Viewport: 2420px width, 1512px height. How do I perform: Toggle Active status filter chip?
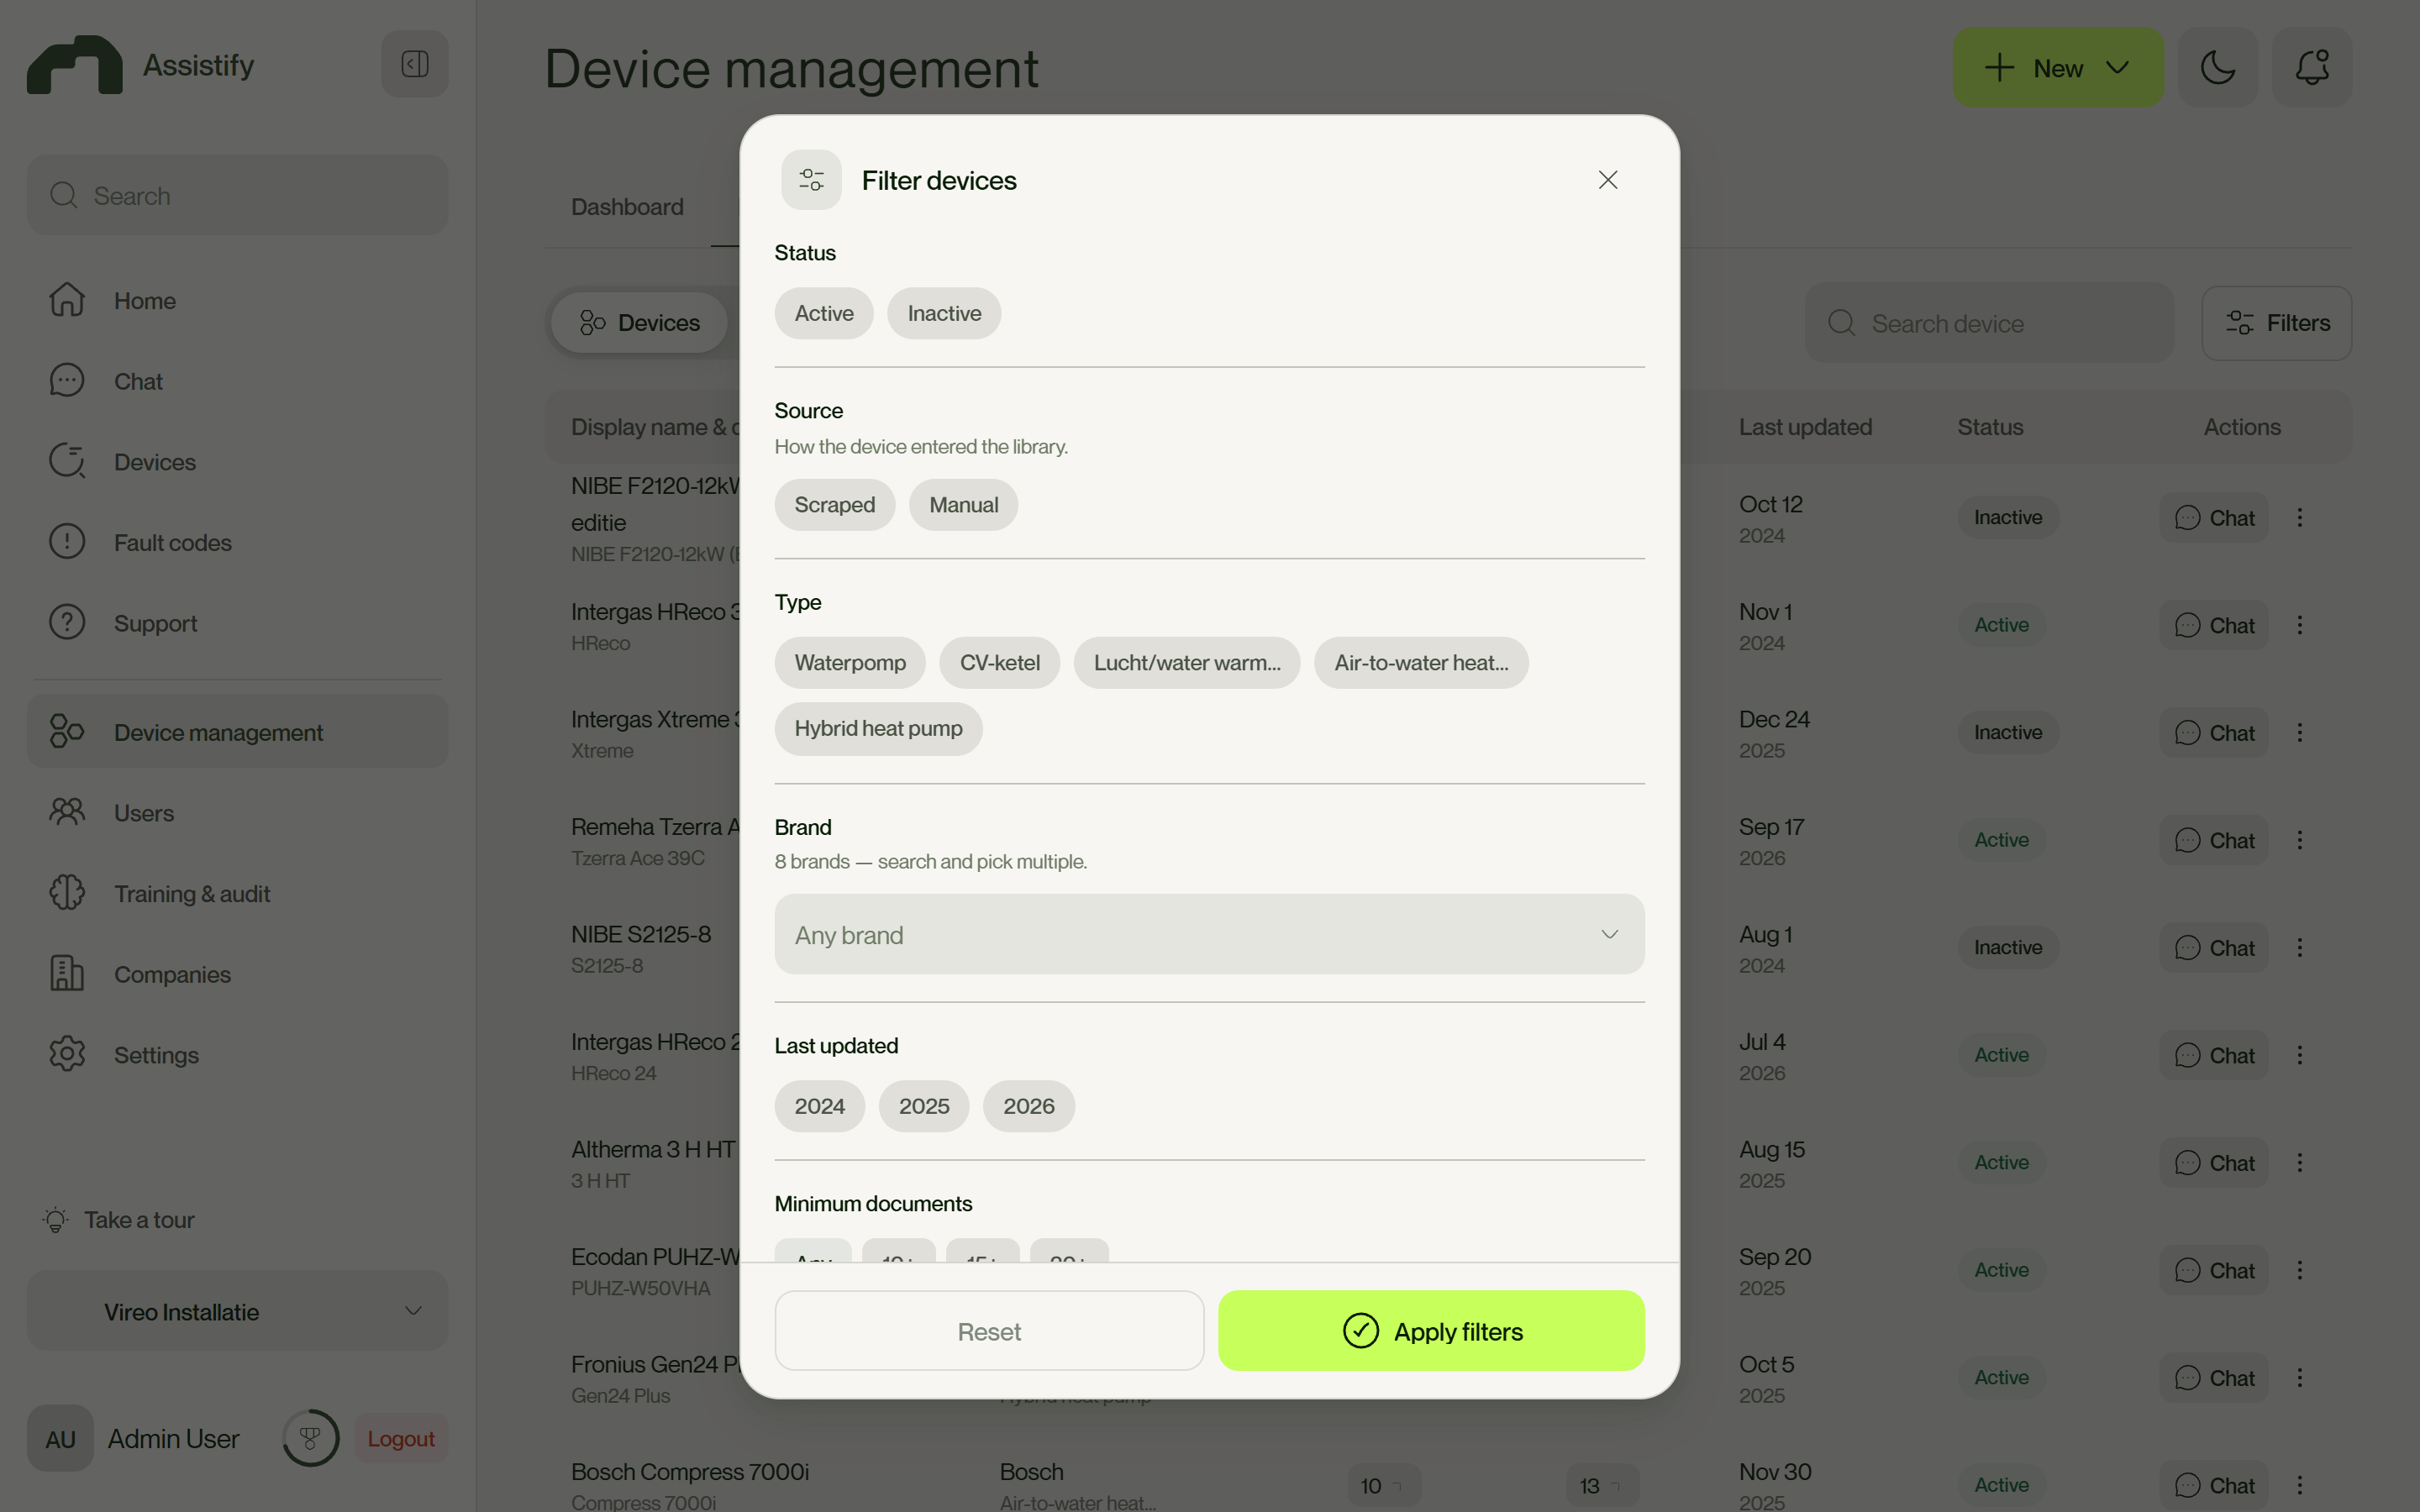pyautogui.click(x=823, y=313)
